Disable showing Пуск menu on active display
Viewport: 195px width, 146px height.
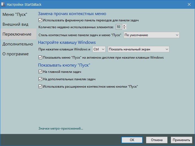(40, 58)
